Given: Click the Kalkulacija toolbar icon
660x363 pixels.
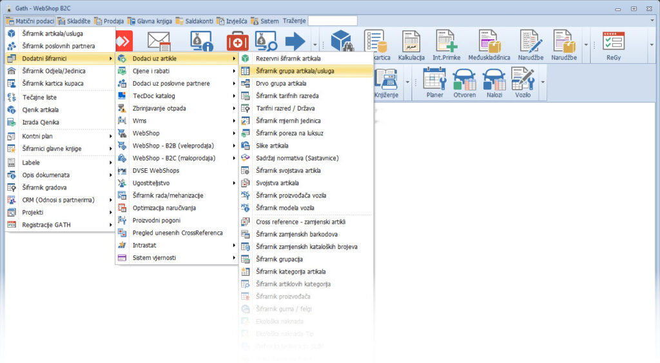Looking at the screenshot, I should 411,44.
